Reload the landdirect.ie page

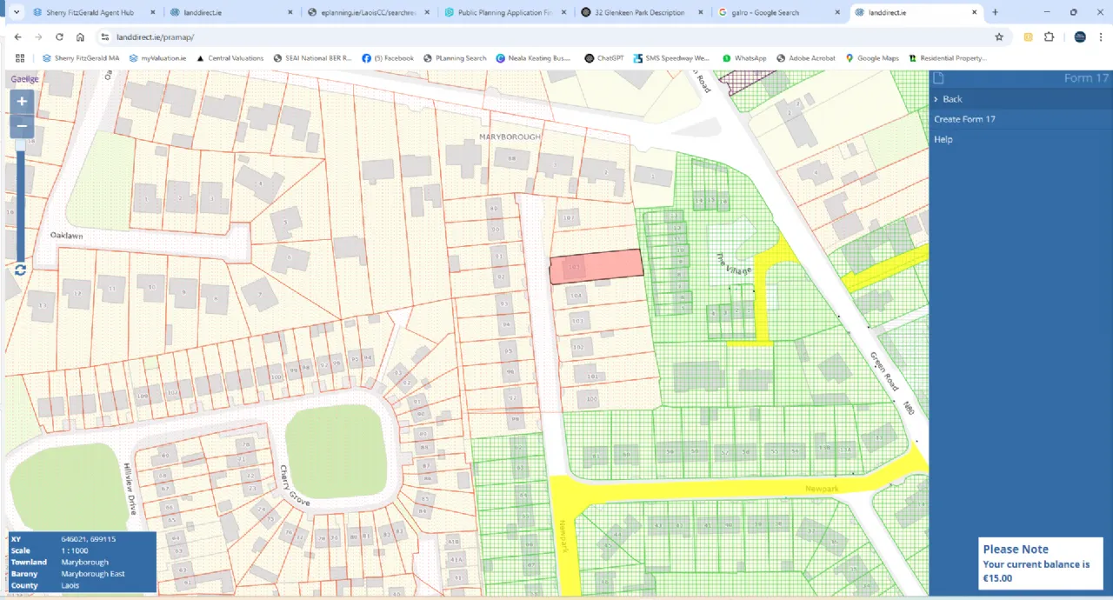pos(59,37)
